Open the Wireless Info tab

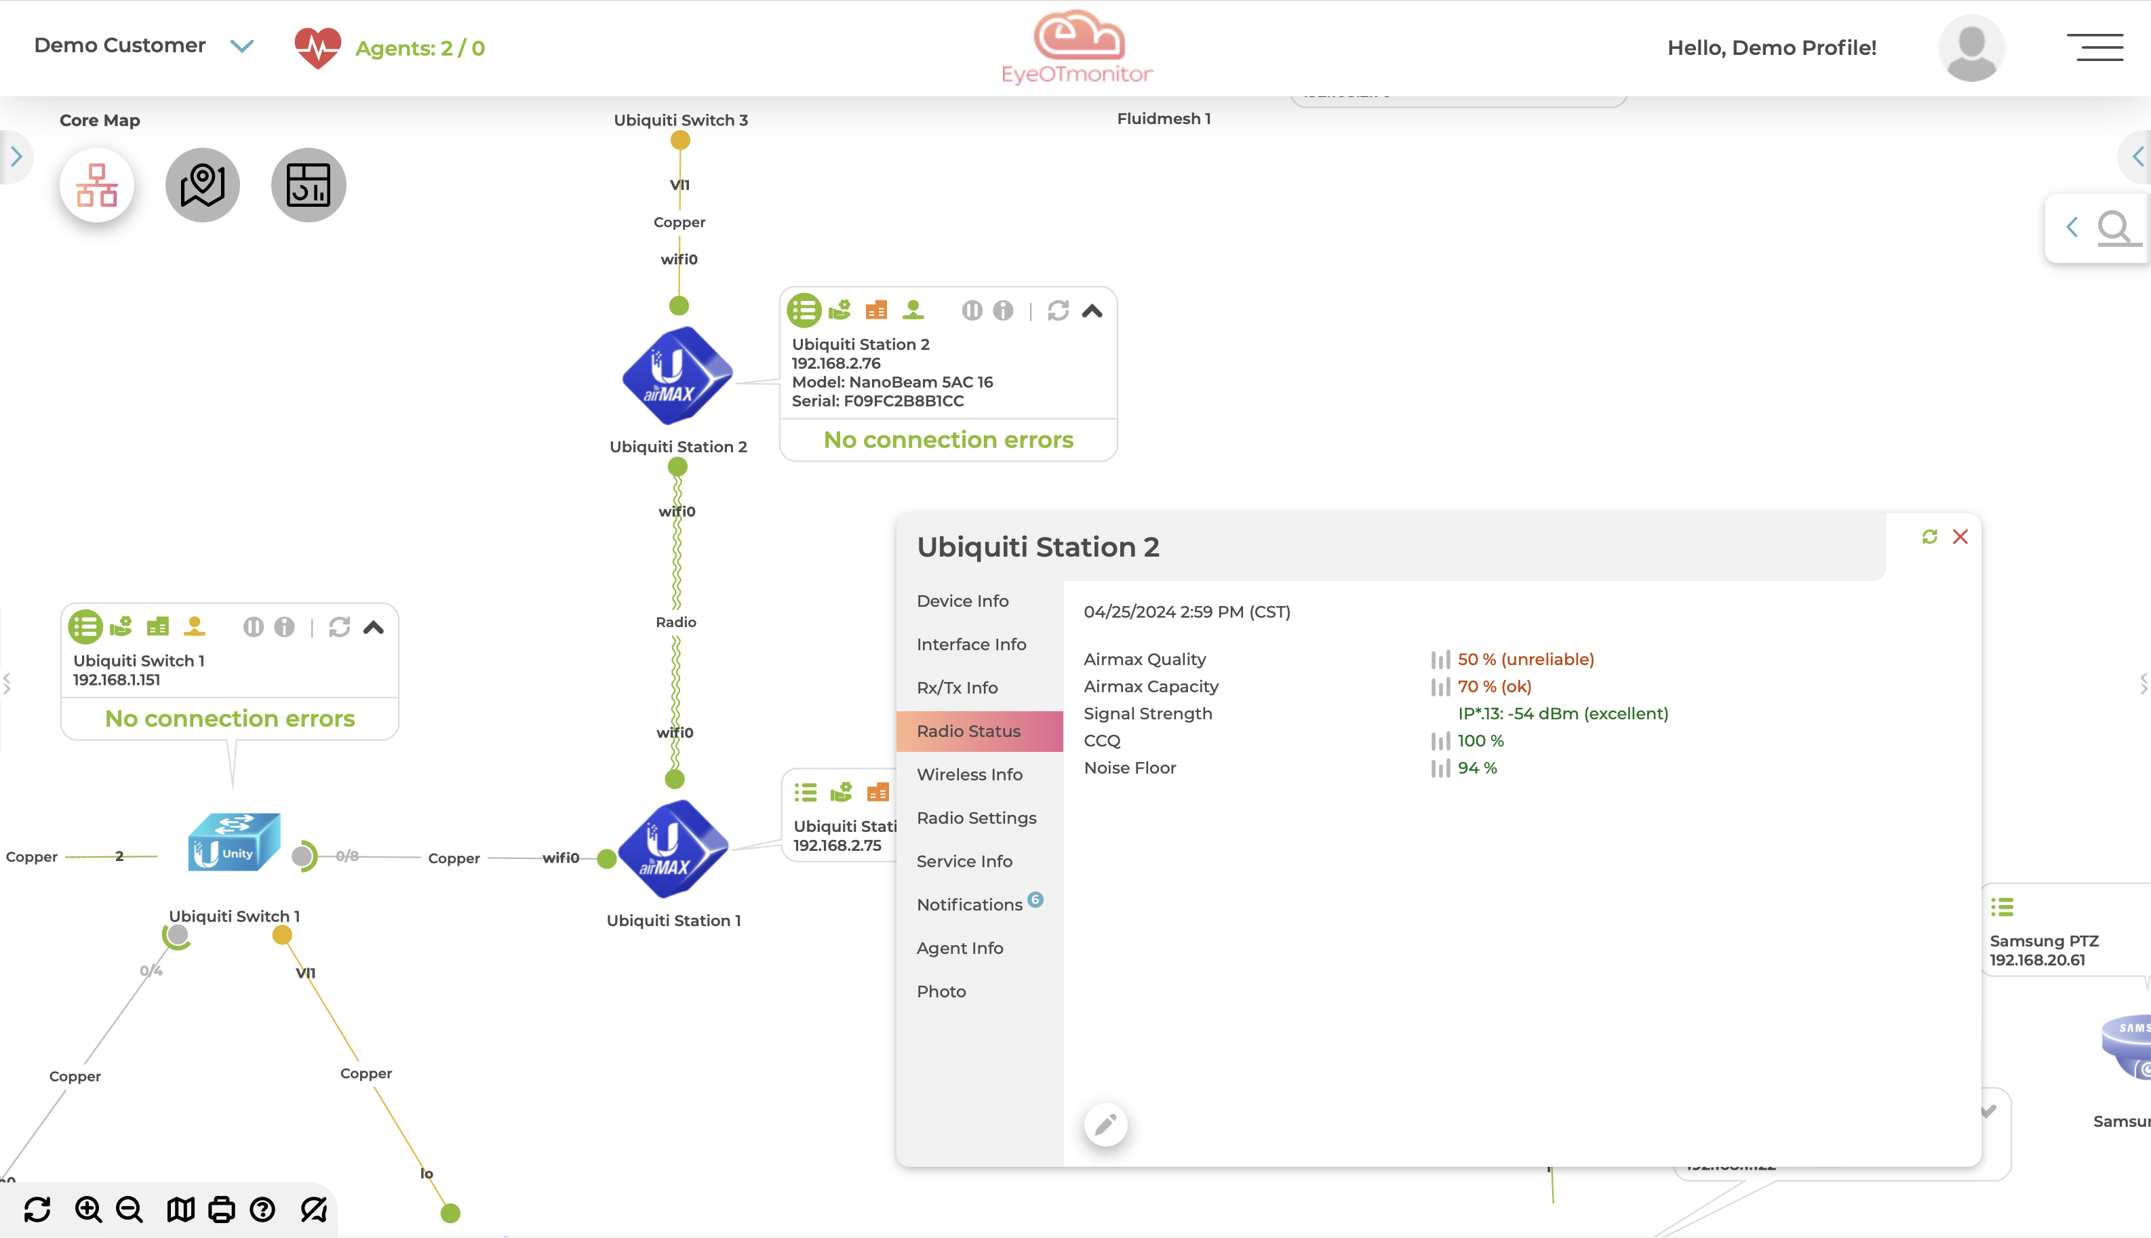(979, 775)
